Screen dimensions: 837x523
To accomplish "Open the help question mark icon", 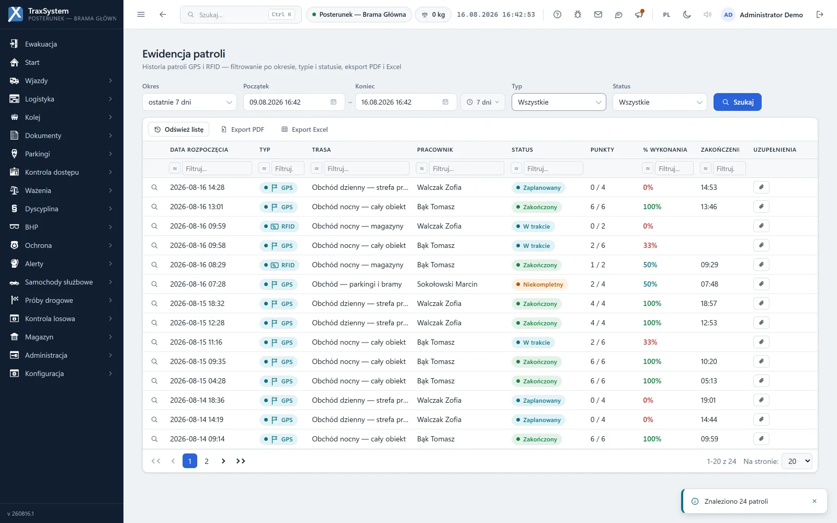I will click(x=557, y=15).
